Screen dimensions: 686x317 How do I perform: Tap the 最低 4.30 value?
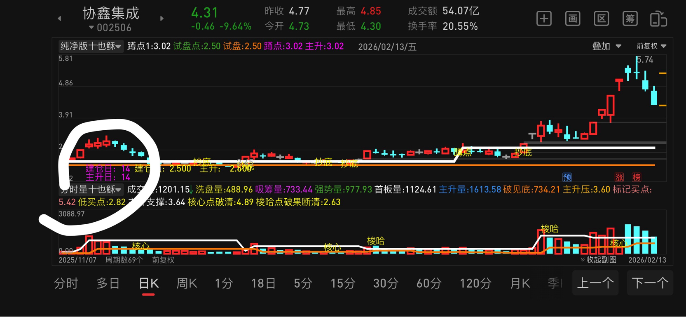(371, 26)
